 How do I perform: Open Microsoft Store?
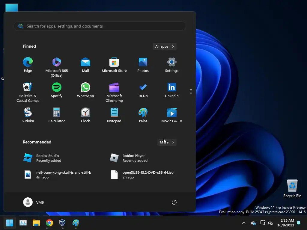point(114,65)
